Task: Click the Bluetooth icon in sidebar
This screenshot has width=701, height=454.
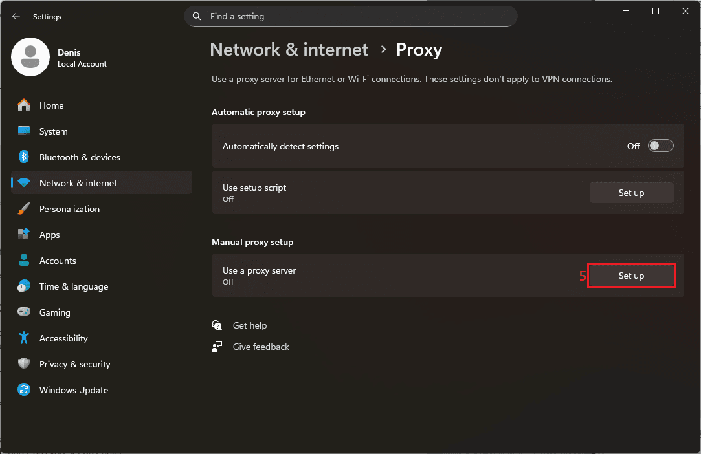Action: click(24, 157)
